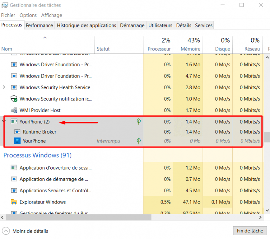Viewport: 270px width, 239px height.
Task: Click the Moins de détails label
Action: [x=30, y=231]
